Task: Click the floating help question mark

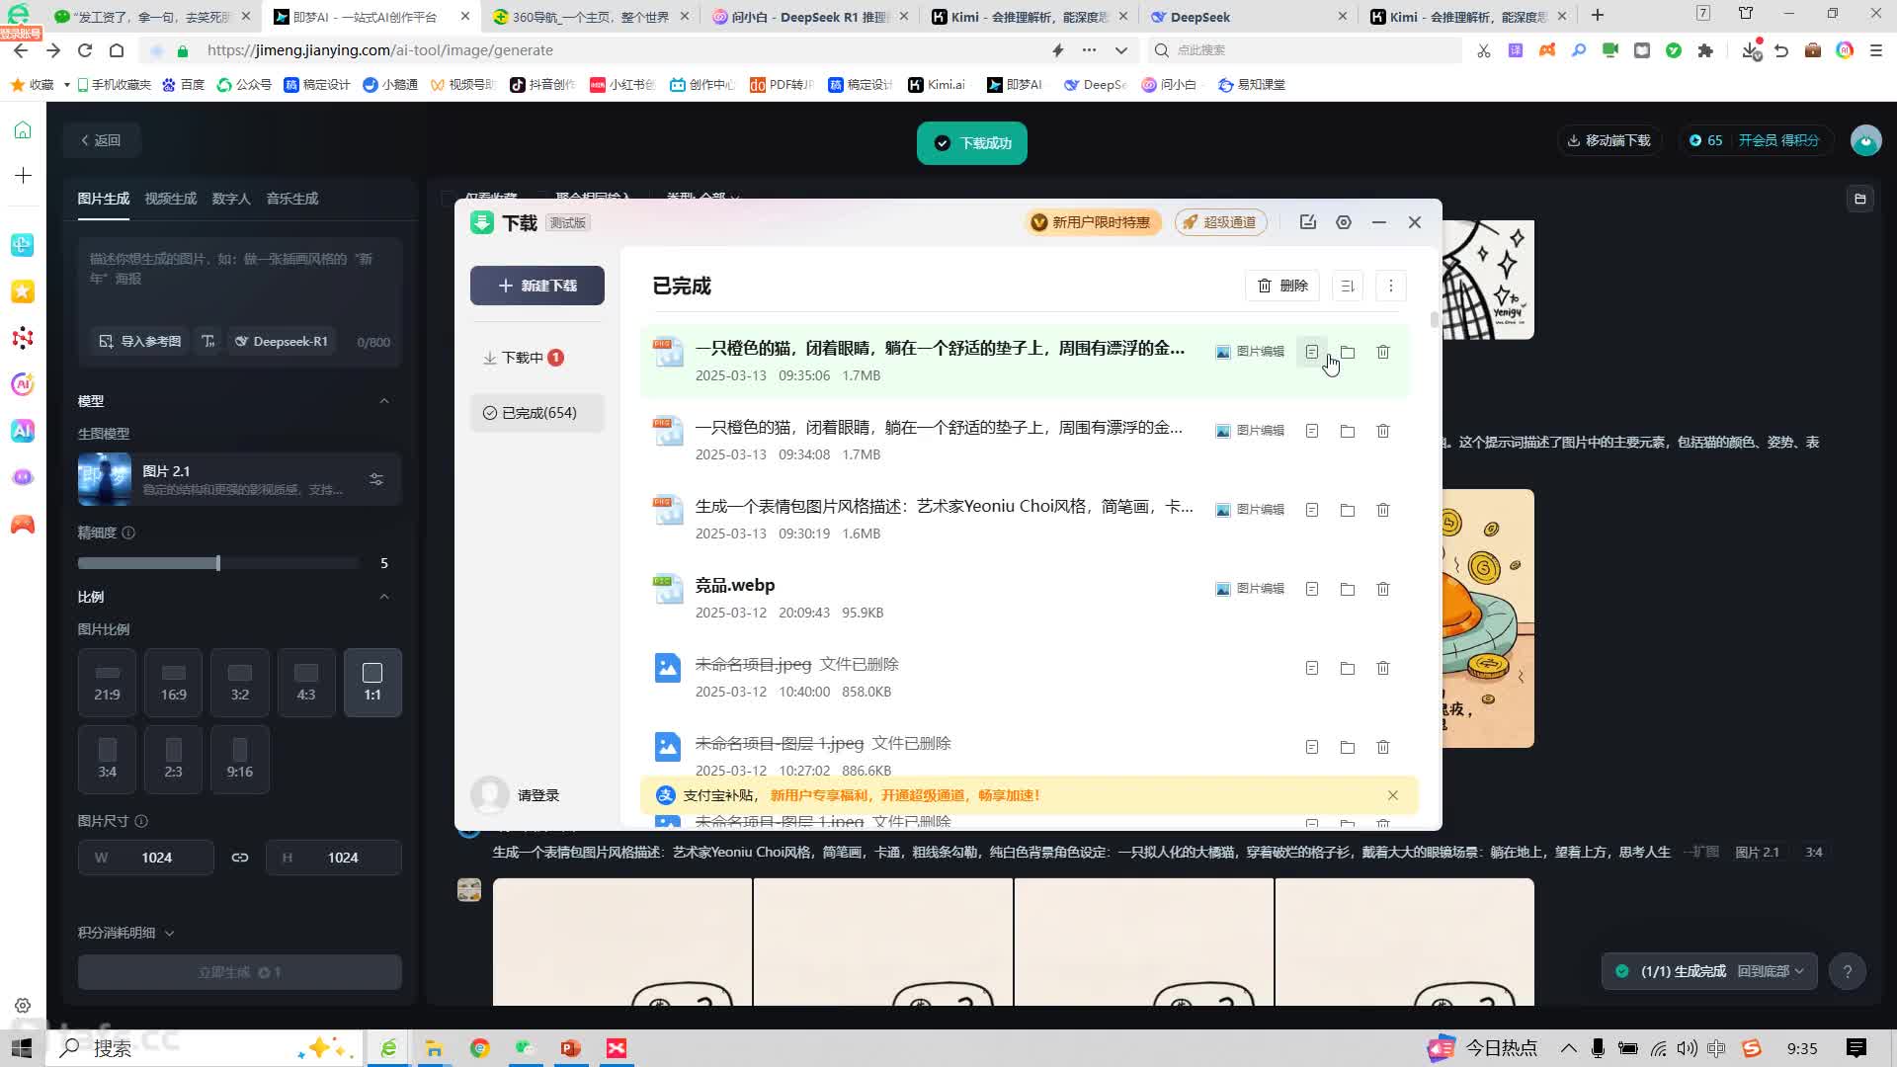Action: pos(1847,970)
